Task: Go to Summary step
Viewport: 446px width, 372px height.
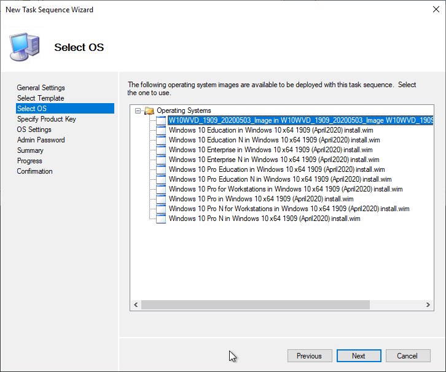Action: click(30, 150)
